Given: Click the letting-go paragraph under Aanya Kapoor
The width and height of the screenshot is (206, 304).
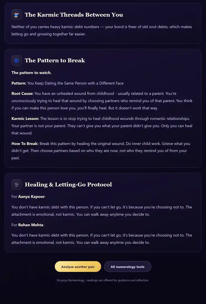Looking at the screenshot, I should pos(102,211).
